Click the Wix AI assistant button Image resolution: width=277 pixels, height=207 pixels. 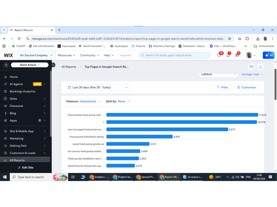click(269, 55)
